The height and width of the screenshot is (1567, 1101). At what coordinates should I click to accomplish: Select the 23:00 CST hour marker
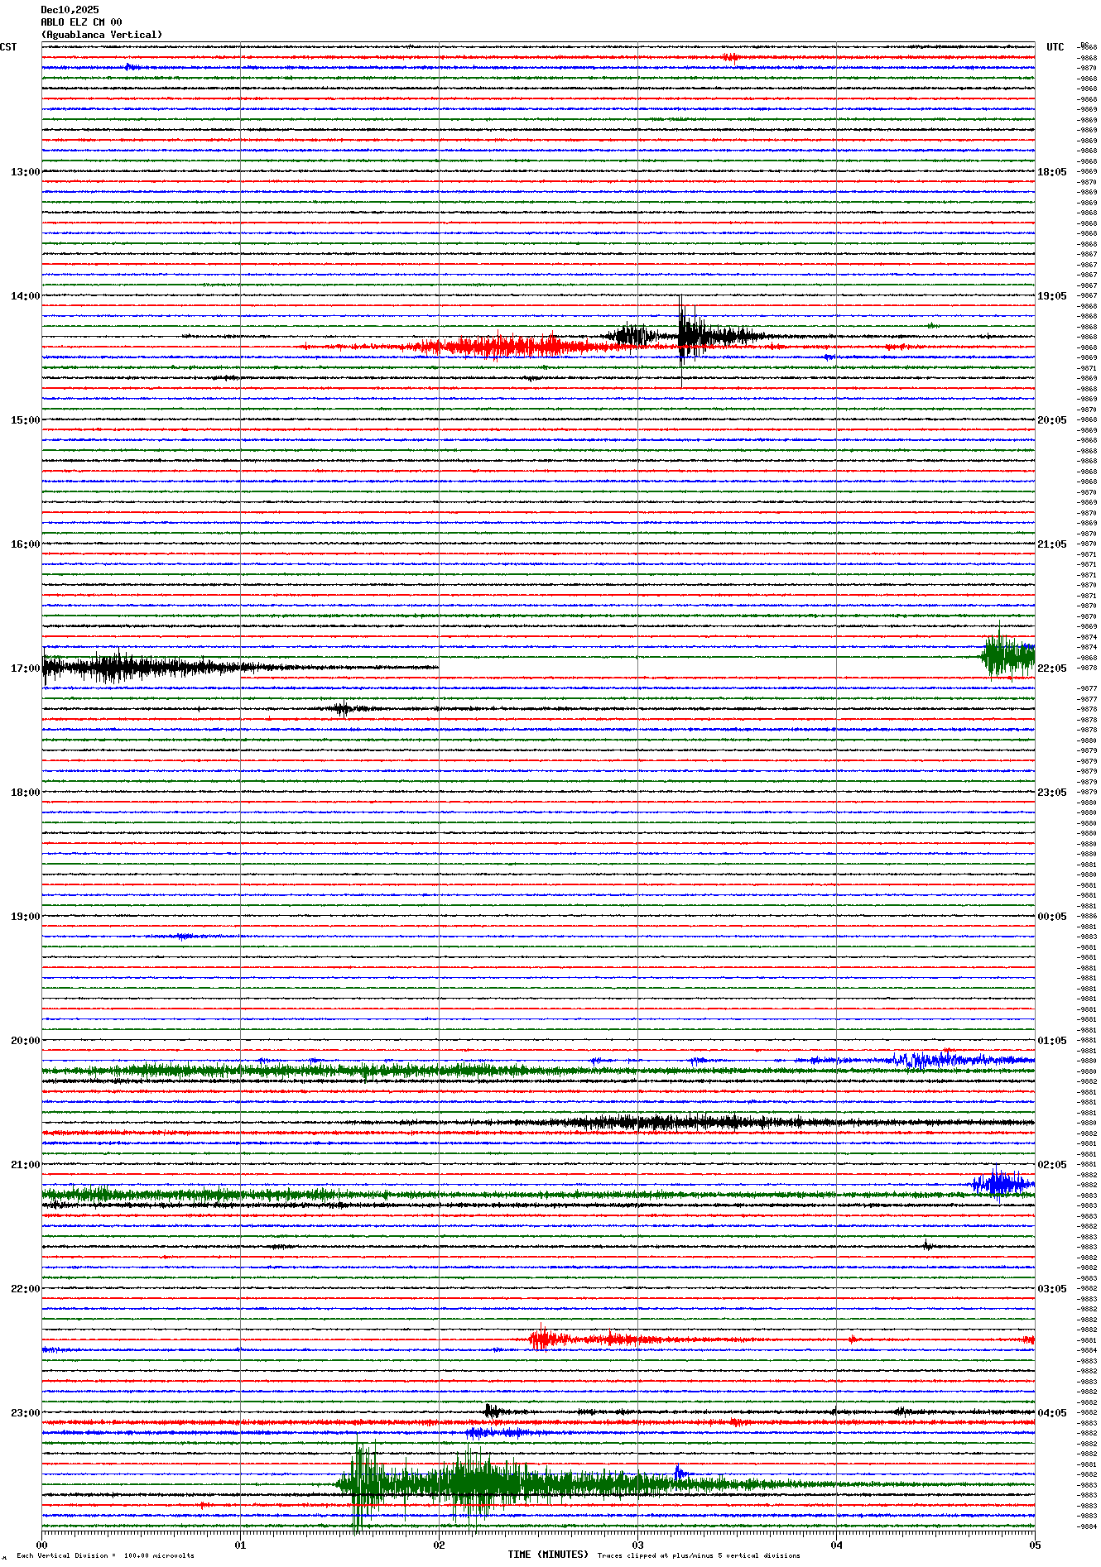click(x=25, y=1413)
